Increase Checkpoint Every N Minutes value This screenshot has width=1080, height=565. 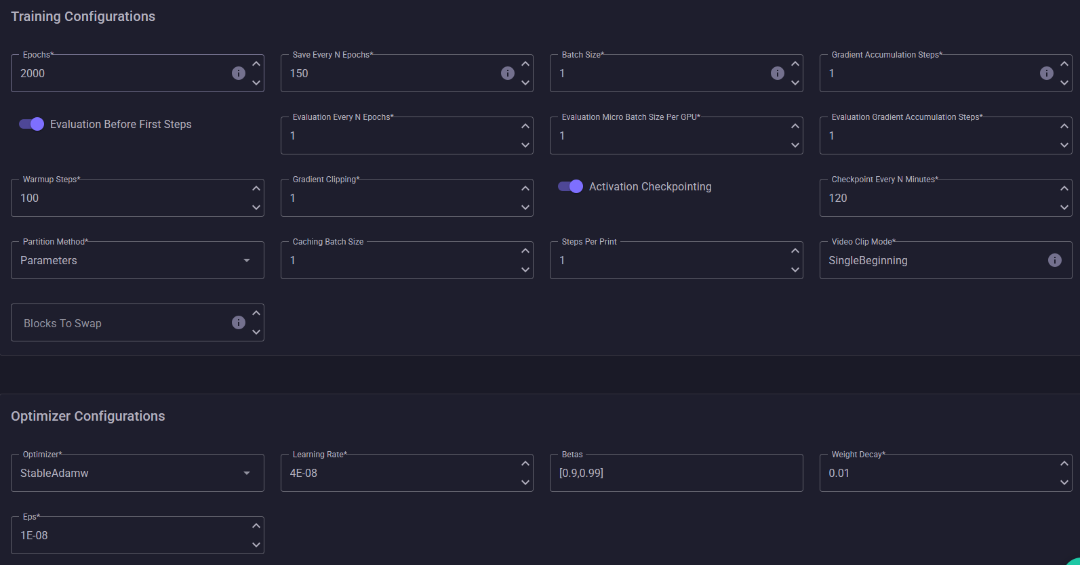coord(1064,188)
